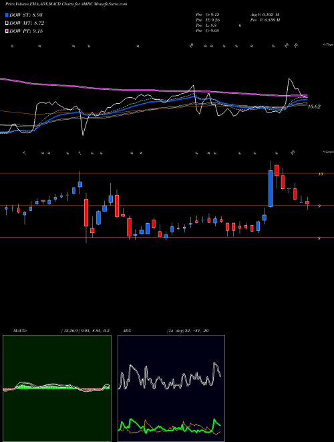The height and width of the screenshot is (442, 334).
Task: Select the 'DOW PT: 9.15' label
Action: tap(26, 31)
